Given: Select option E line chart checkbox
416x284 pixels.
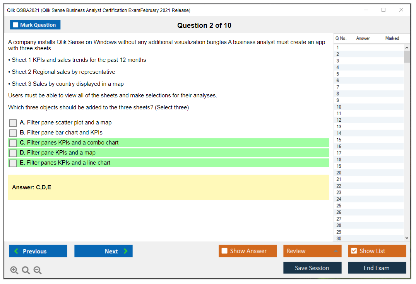Looking at the screenshot, I should [13, 163].
